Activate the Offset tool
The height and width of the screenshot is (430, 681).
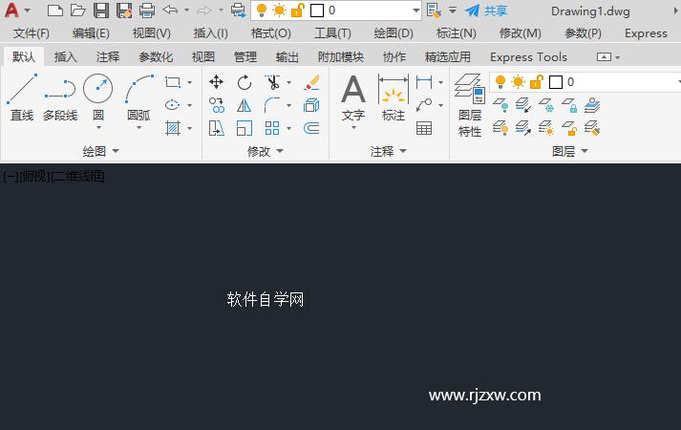click(311, 128)
